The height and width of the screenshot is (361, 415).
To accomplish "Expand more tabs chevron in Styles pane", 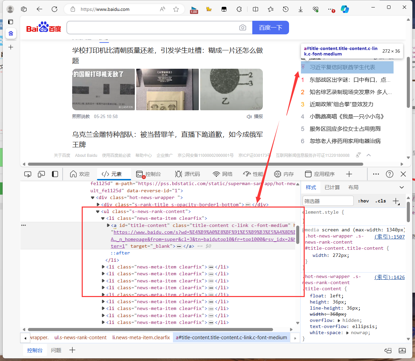I will pyautogui.click(x=402, y=187).
